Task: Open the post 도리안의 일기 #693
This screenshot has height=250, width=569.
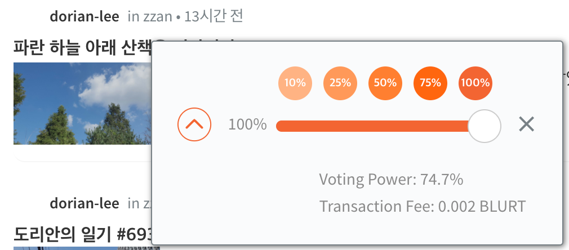Action: pyautogui.click(x=82, y=234)
